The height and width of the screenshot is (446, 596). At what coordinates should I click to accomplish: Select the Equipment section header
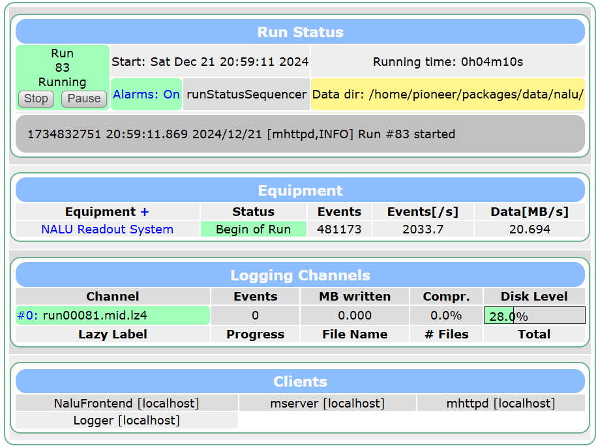(300, 190)
